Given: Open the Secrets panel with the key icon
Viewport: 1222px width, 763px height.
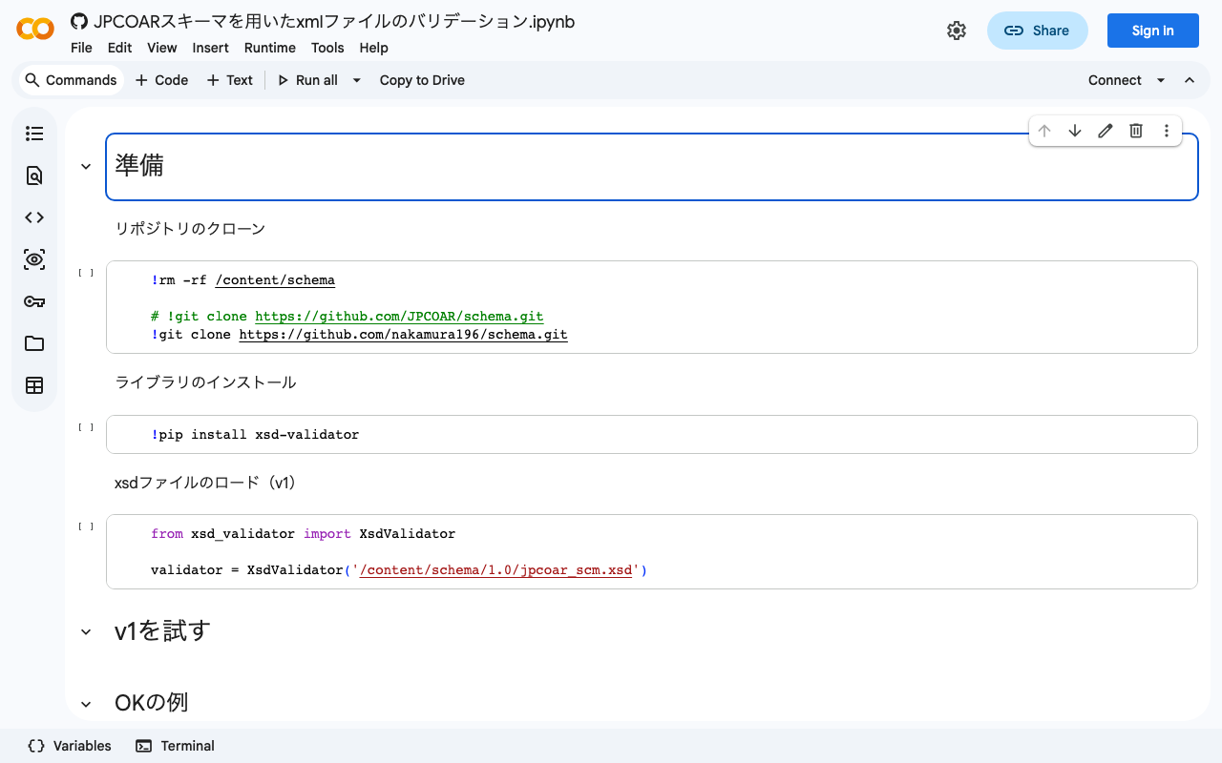Looking at the screenshot, I should coord(34,301).
